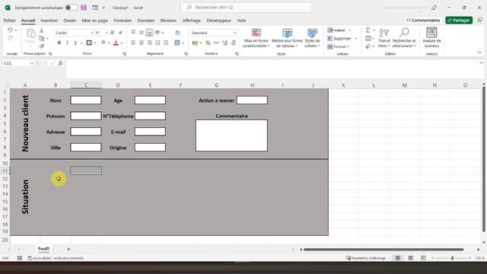Click the Copy icon
Viewport: 487px width, 274px height.
pyautogui.click(x=42, y=38)
